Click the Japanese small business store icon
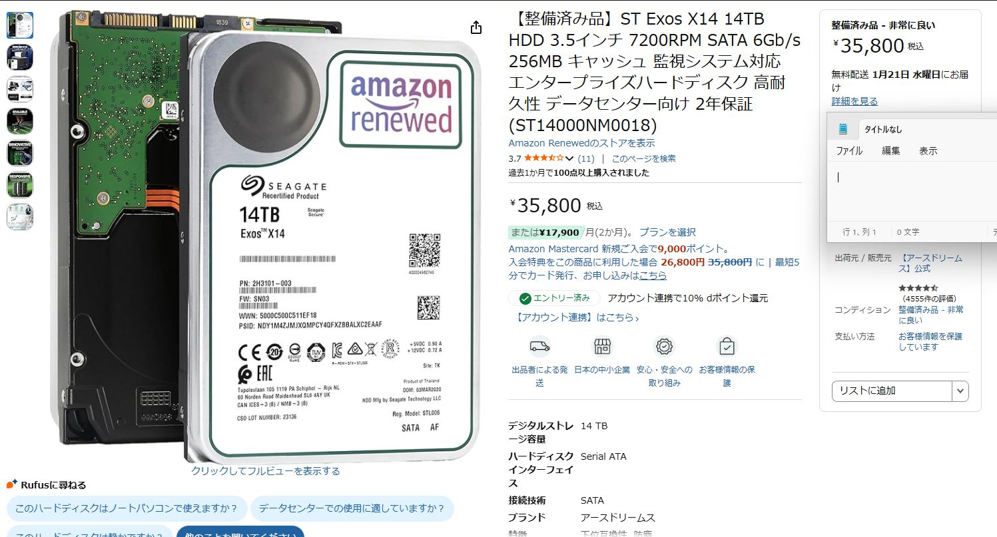This screenshot has width=997, height=537. (x=602, y=347)
